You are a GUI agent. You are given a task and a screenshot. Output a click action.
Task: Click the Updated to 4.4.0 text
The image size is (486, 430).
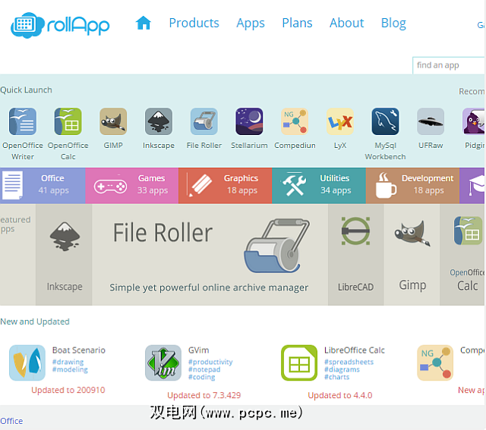point(340,395)
